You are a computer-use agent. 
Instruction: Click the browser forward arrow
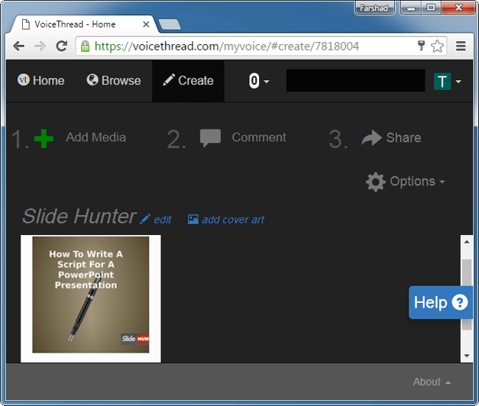click(x=40, y=47)
